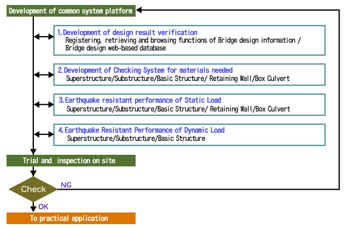This screenshot has height=228, width=349.
Task: Click the NG label beside Check diamond
Action: point(66,185)
